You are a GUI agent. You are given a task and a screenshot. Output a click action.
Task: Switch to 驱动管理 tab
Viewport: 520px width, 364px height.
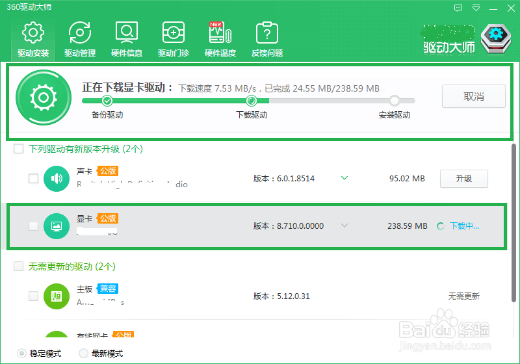click(x=80, y=40)
